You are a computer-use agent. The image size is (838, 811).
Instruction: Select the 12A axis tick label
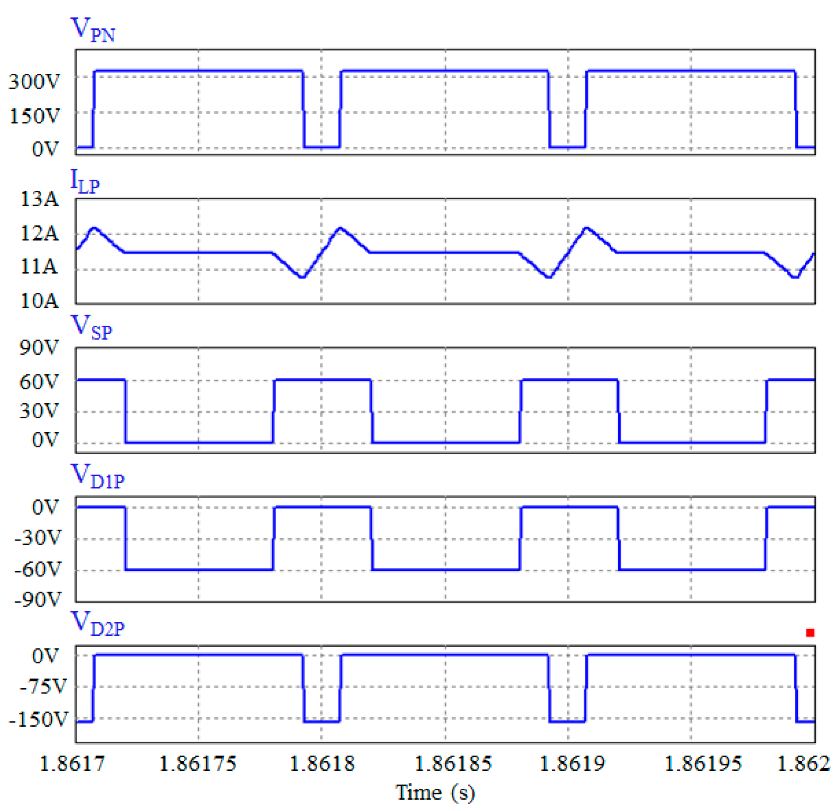(x=39, y=234)
